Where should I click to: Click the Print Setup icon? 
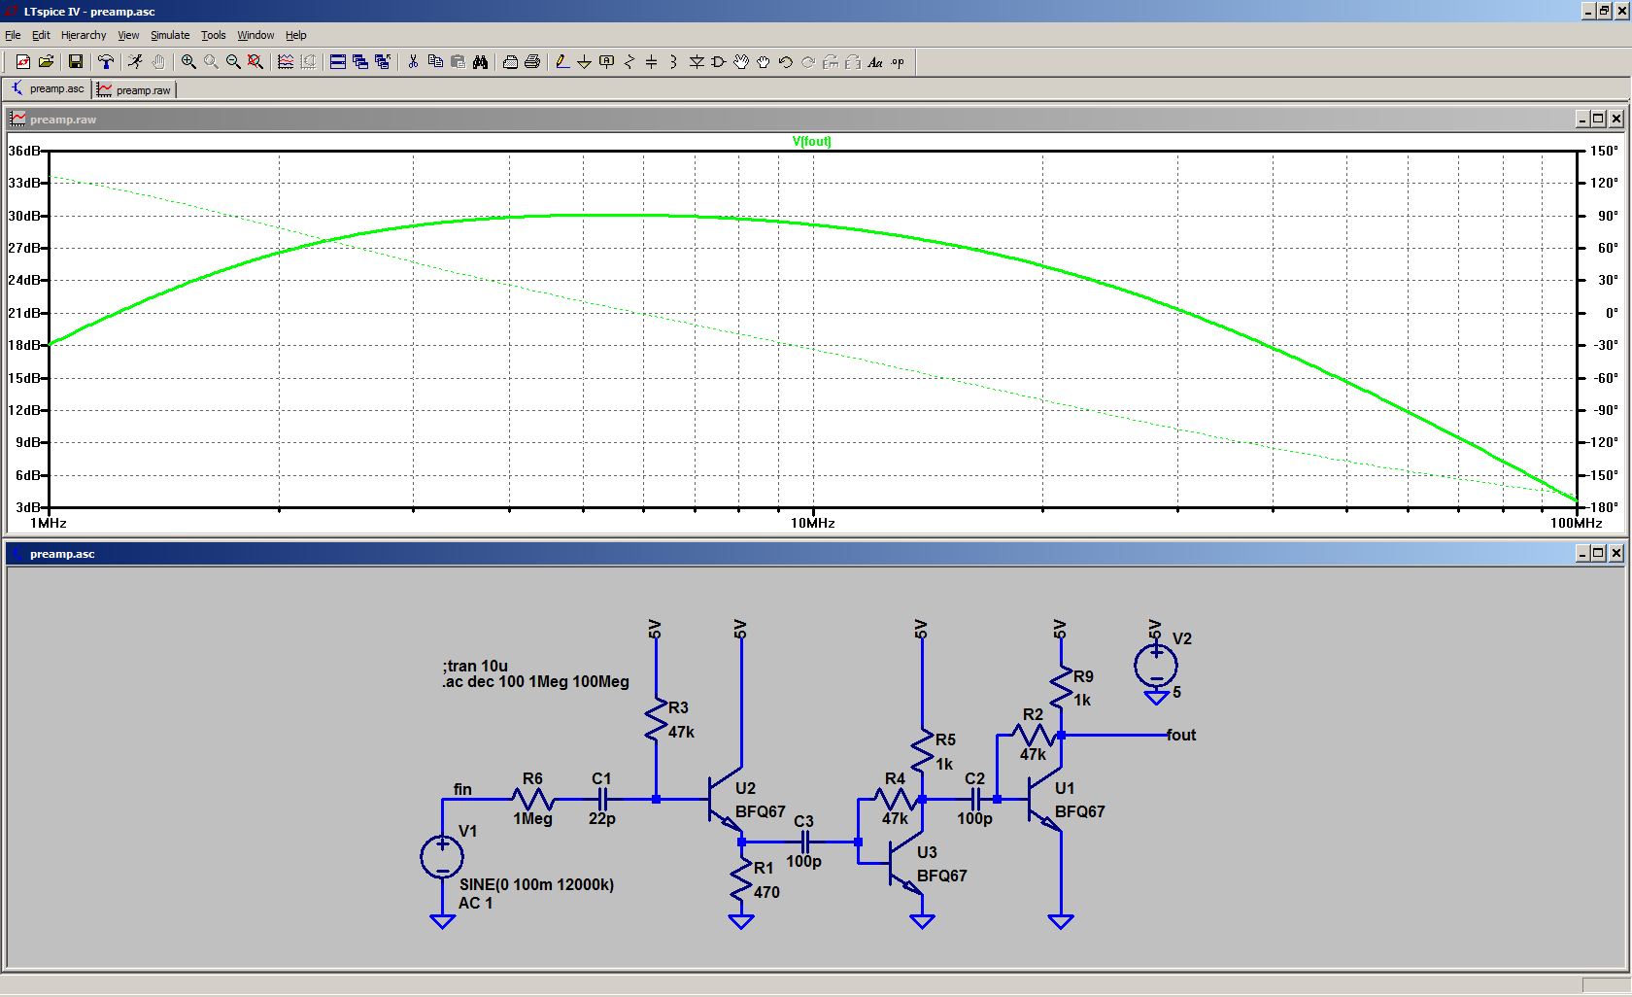tap(510, 62)
